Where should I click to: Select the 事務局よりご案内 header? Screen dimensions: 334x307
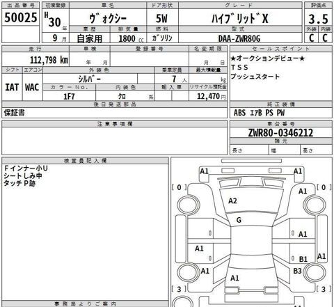pos(85,304)
